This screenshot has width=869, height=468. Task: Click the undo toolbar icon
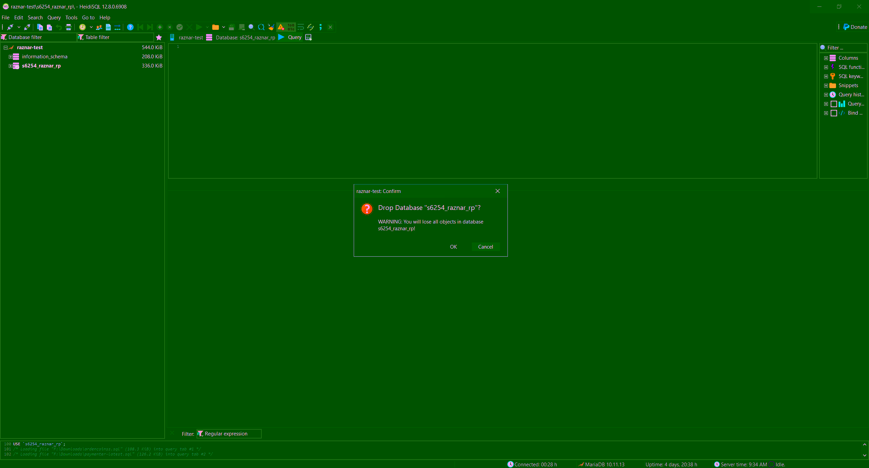click(x=59, y=27)
